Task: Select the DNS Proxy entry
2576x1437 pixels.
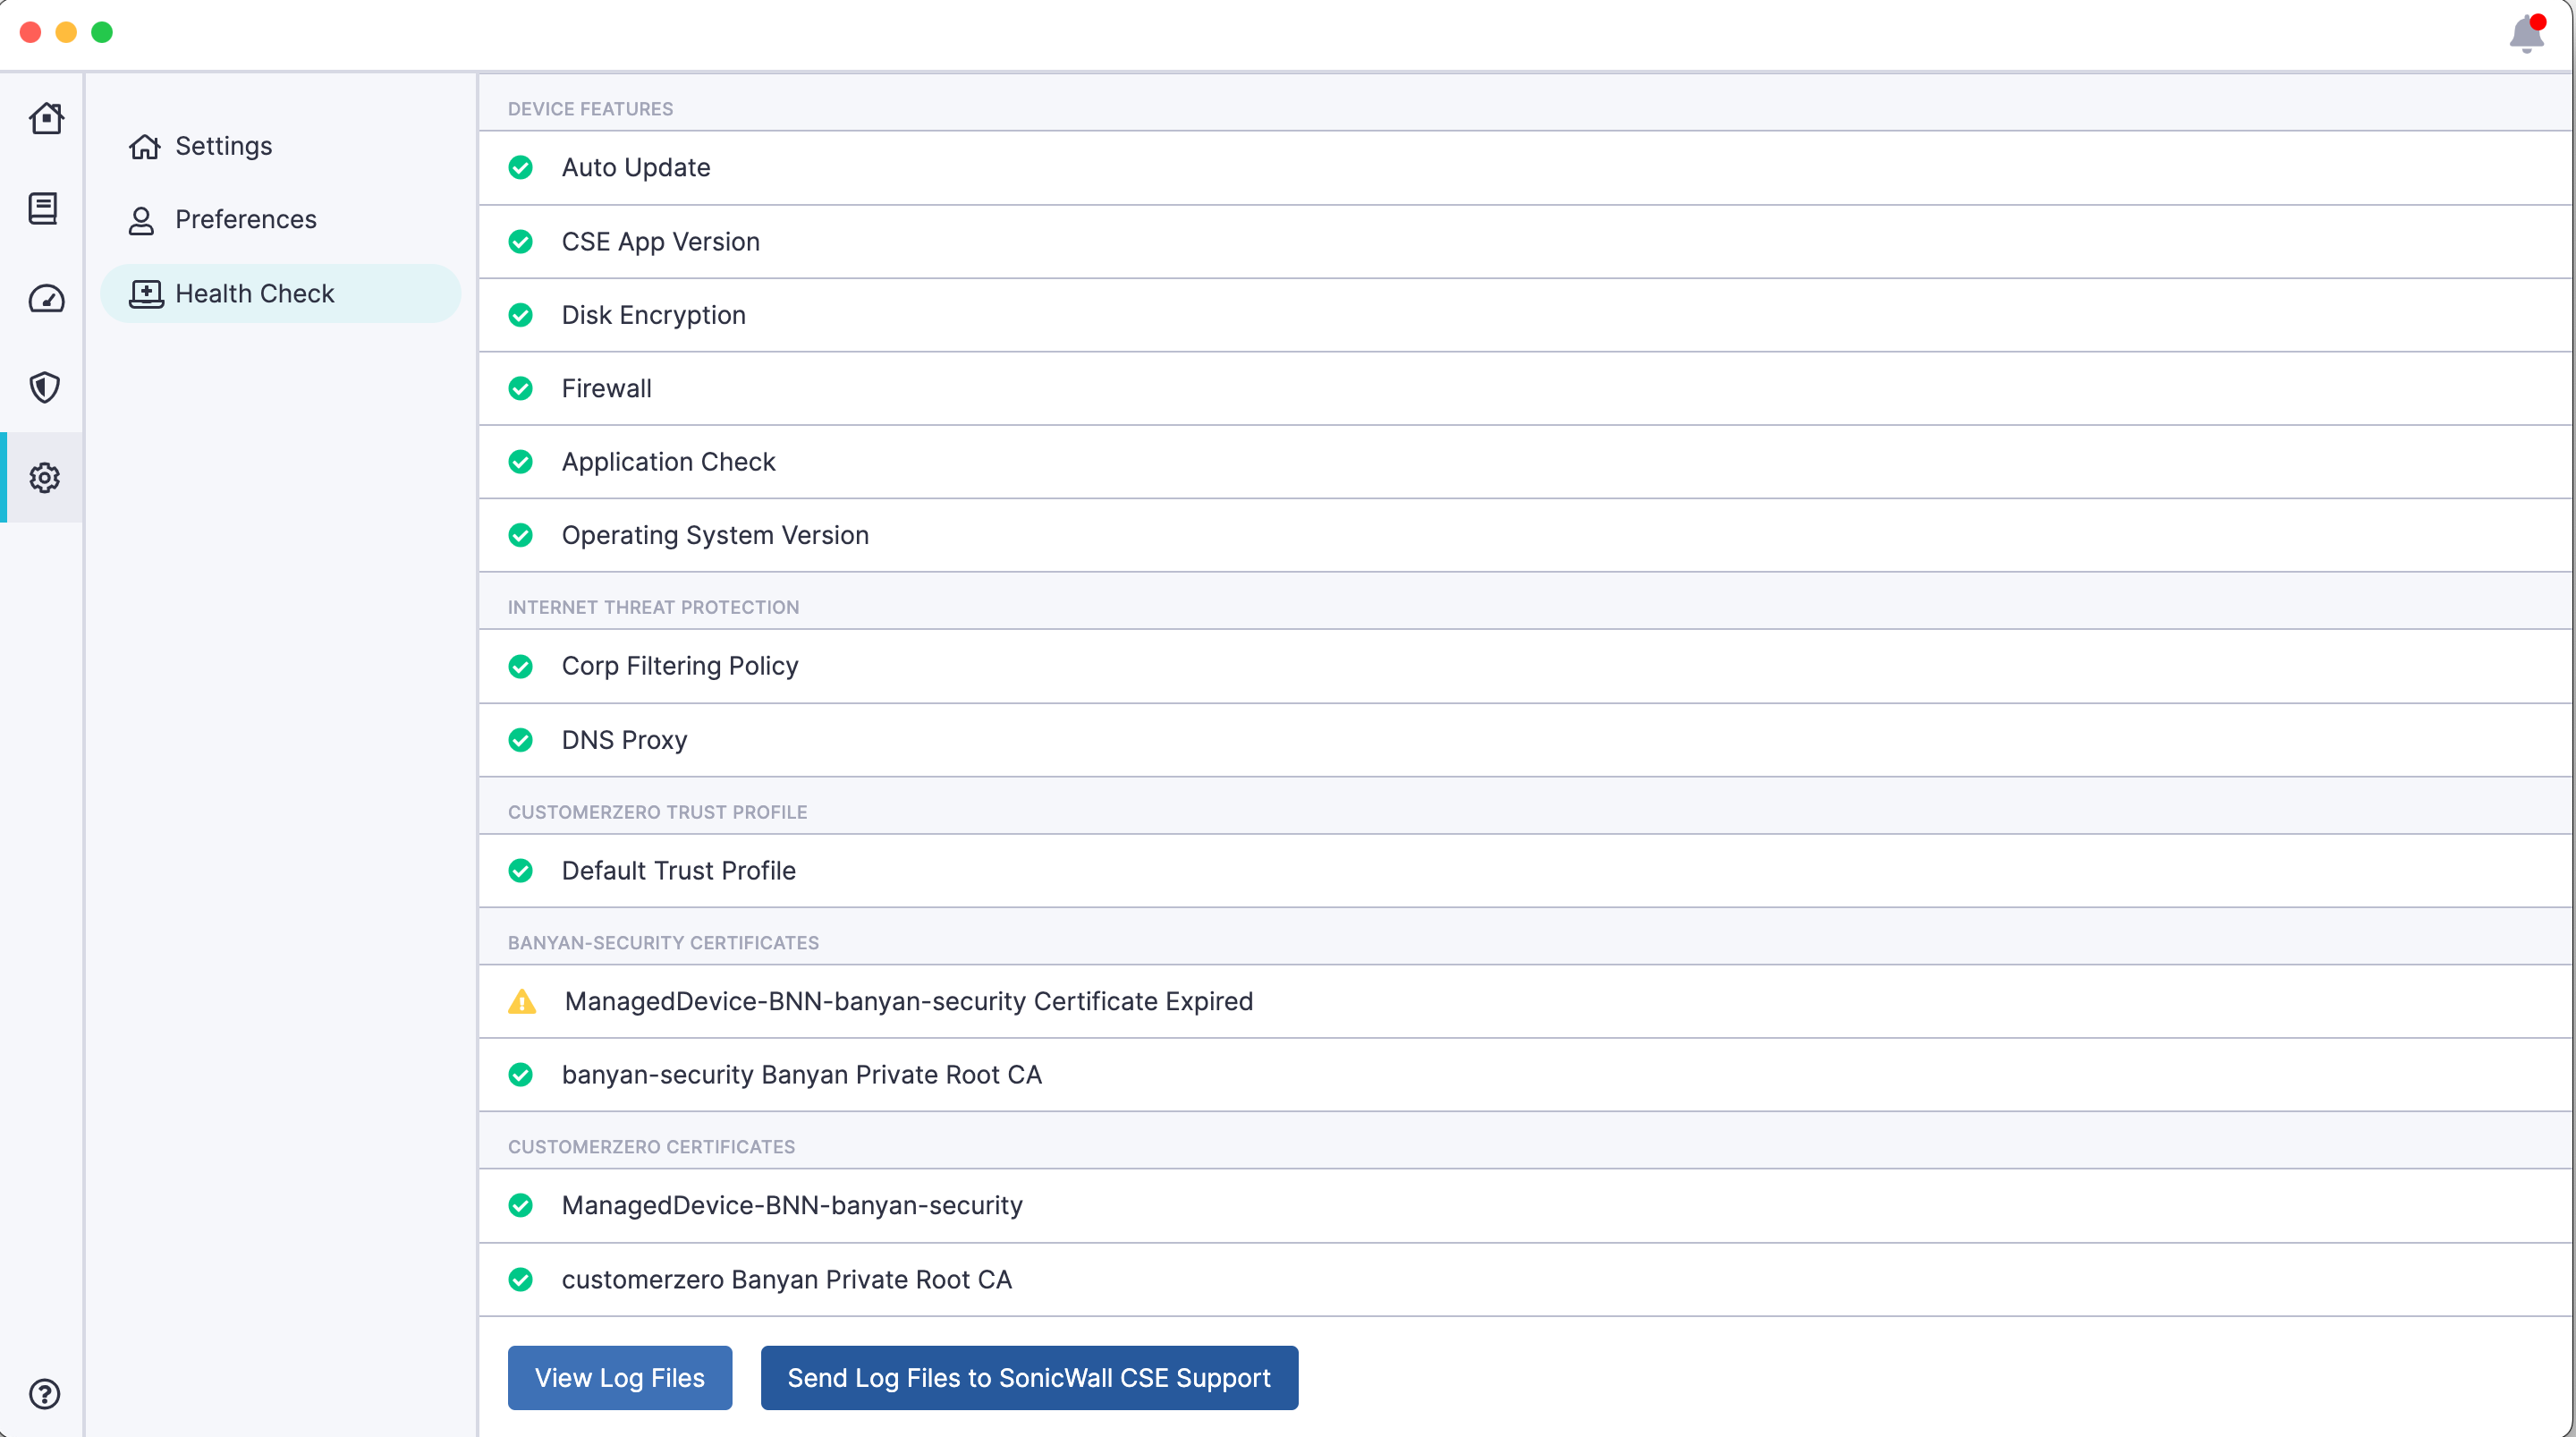Action: coord(624,739)
